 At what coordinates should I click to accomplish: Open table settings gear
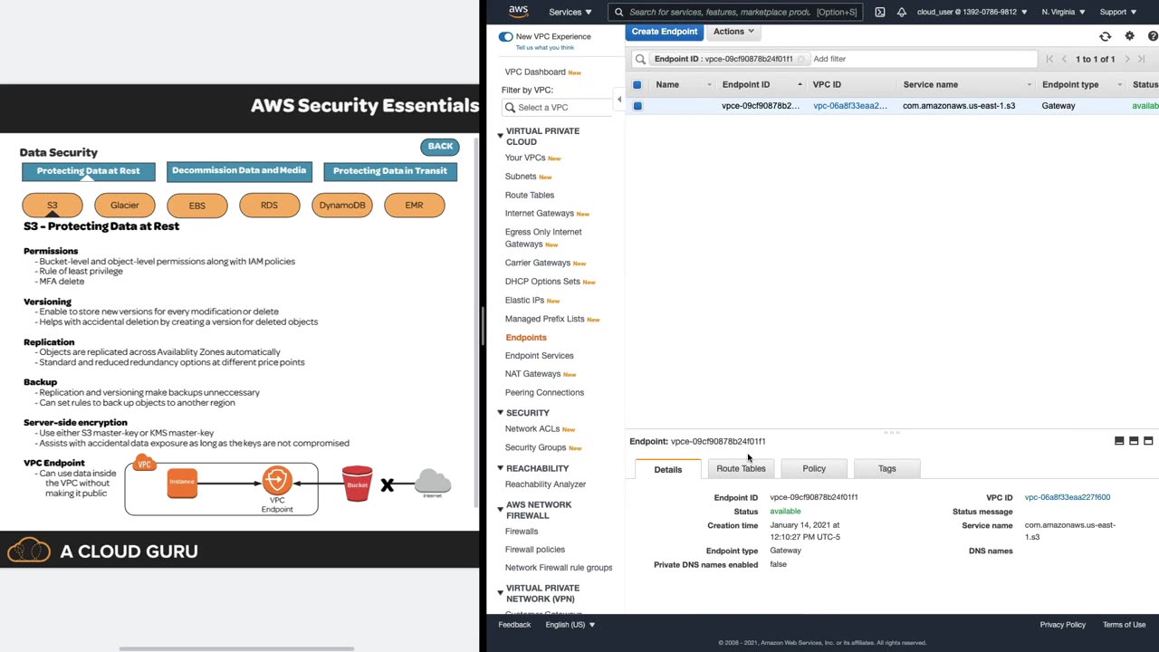1129,36
